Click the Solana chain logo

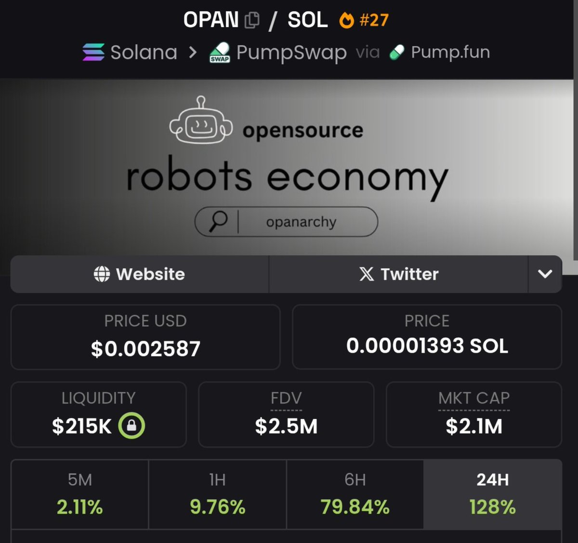93,52
